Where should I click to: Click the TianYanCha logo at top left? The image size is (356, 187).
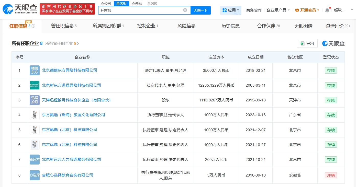pyautogui.click(x=20, y=9)
